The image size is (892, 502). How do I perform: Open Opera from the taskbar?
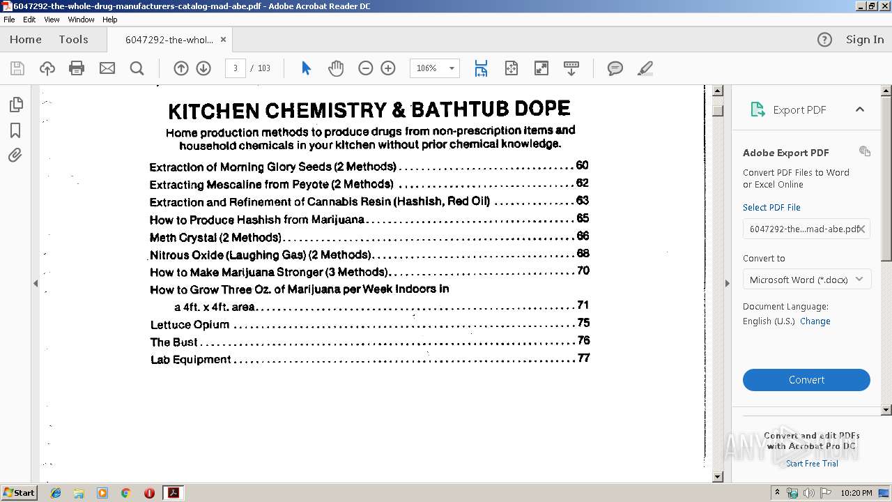[x=149, y=493]
